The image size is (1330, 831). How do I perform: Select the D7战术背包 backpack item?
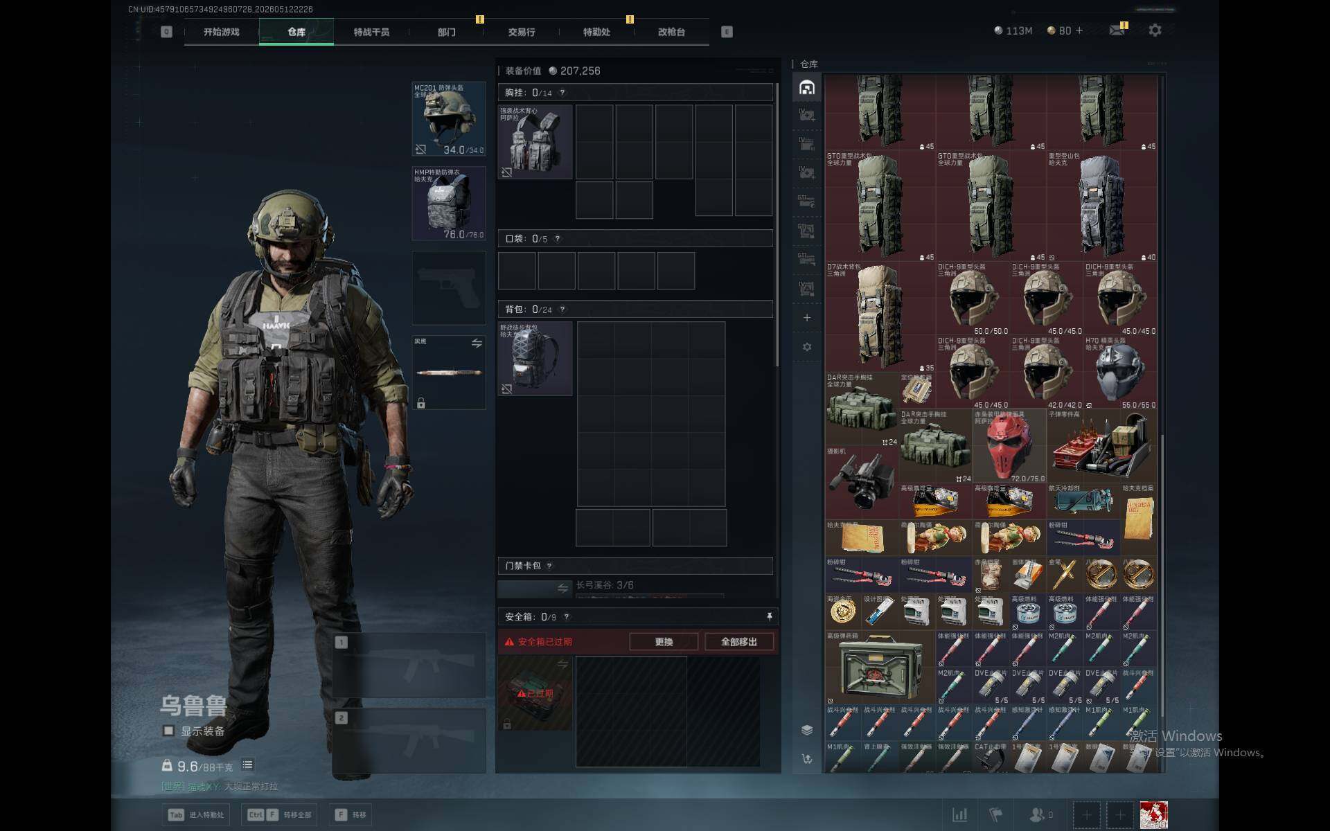pyautogui.click(x=880, y=317)
